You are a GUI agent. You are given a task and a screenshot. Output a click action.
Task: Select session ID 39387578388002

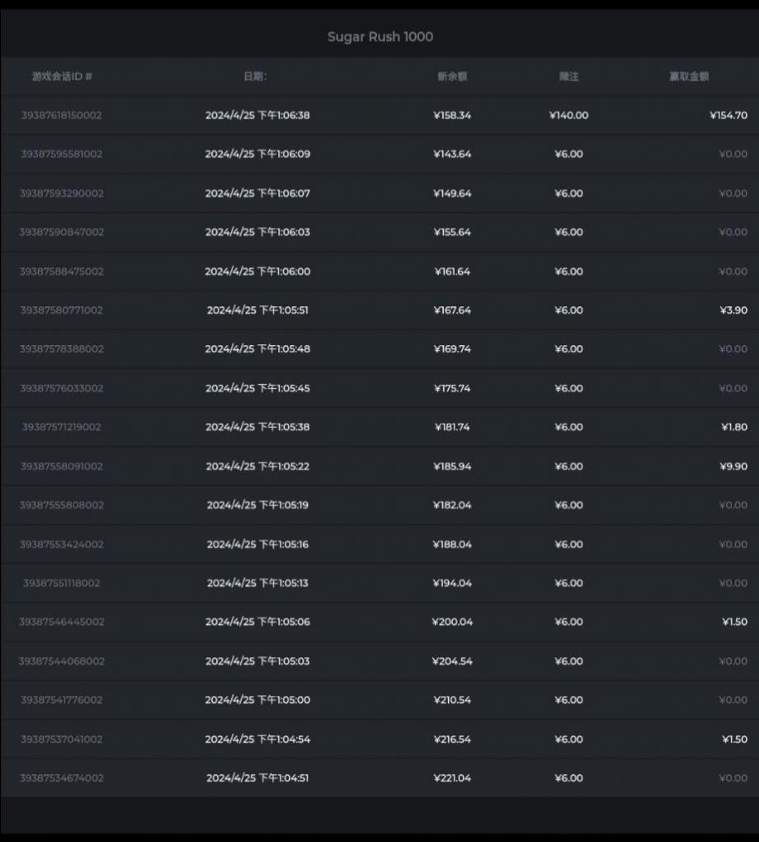click(x=62, y=349)
